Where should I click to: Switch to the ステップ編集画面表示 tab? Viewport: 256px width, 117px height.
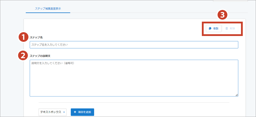(x=48, y=8)
